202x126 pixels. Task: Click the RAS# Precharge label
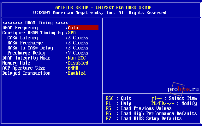pos(25,43)
